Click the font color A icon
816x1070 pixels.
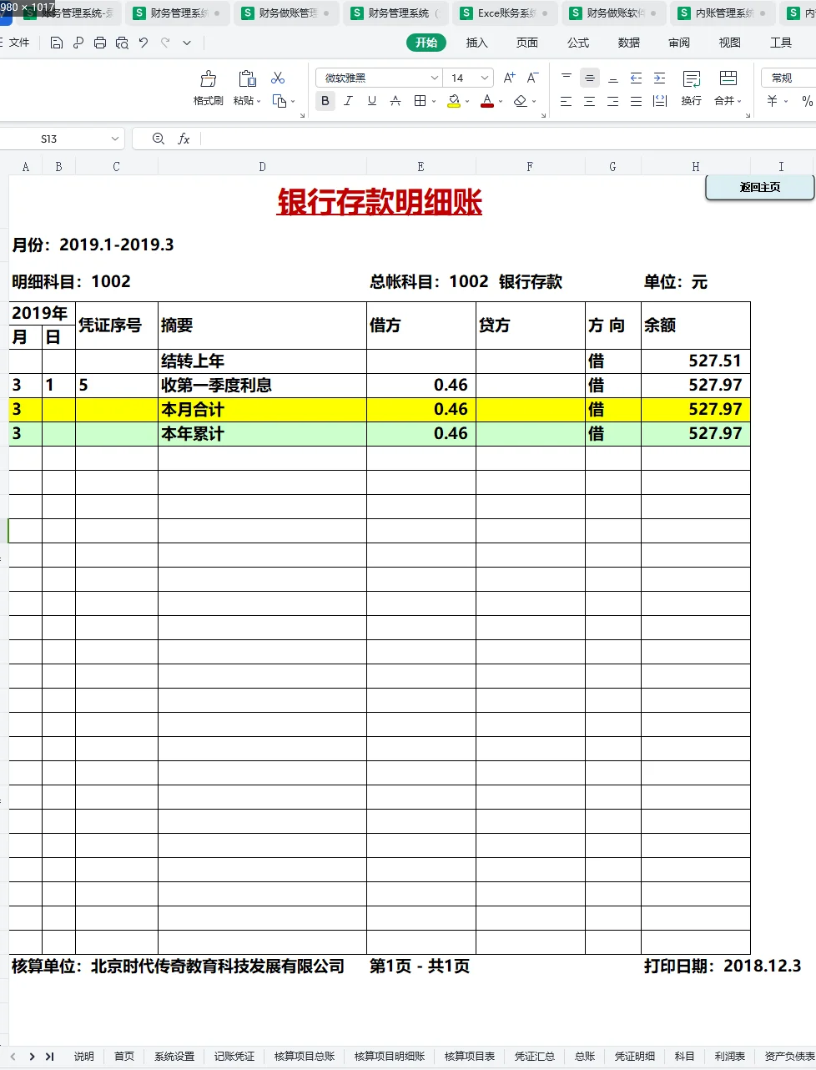[x=486, y=101]
